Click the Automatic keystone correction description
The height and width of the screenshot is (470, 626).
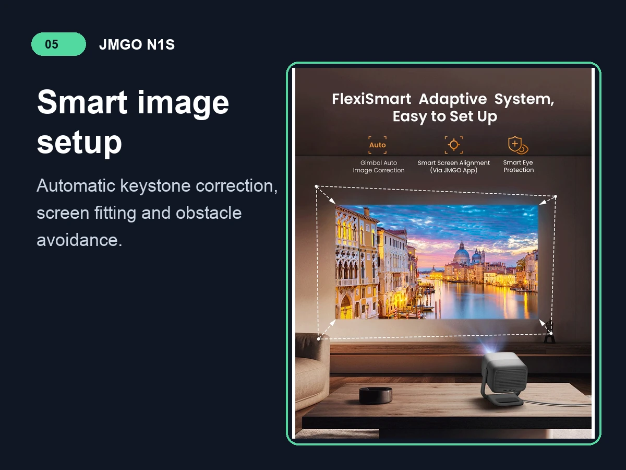pos(157,213)
